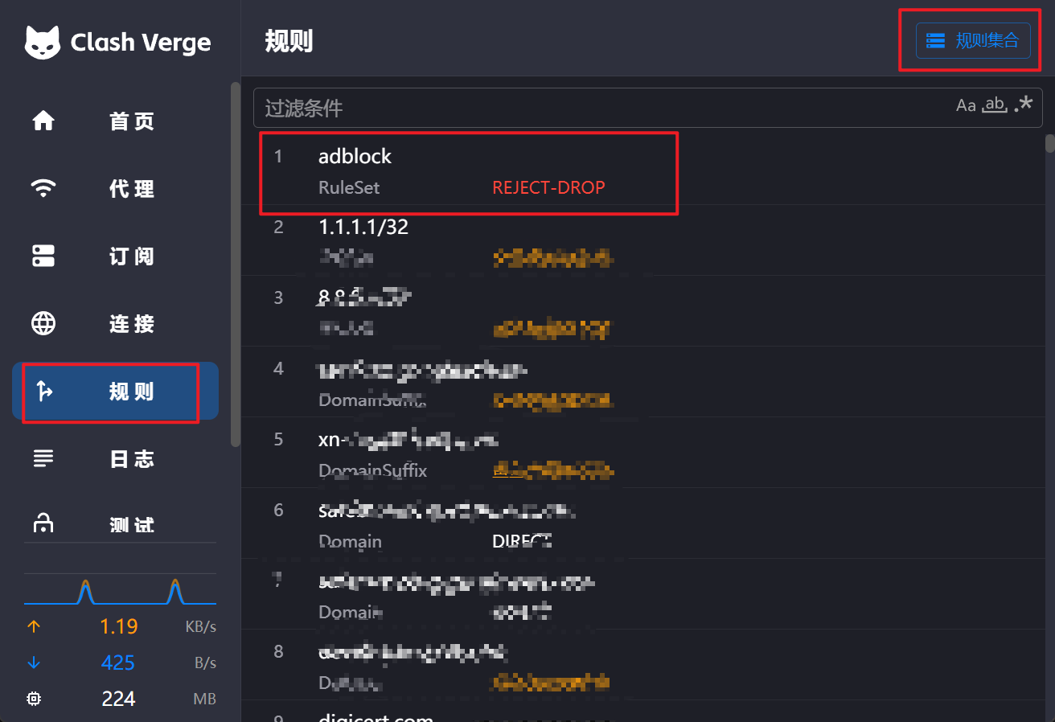The height and width of the screenshot is (722, 1055).
Task: Click the 规则集合 rule sets button
Action: pos(973,40)
